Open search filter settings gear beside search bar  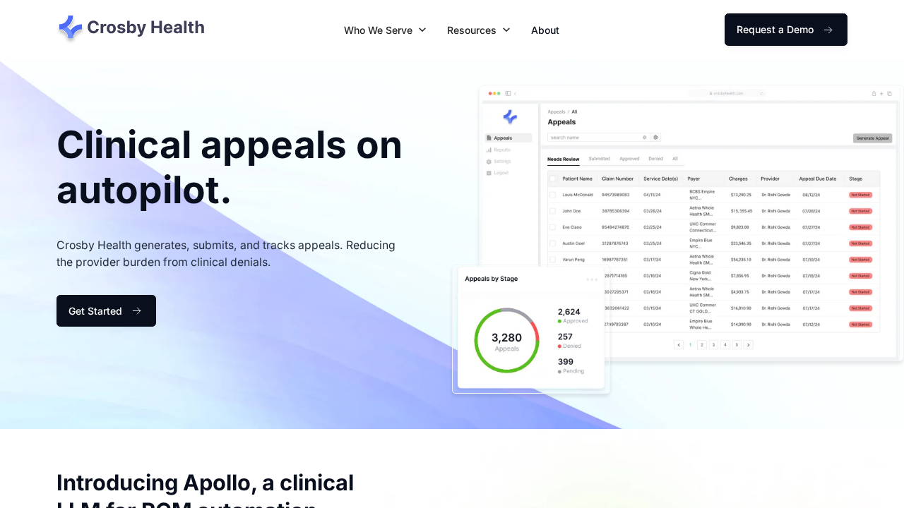(x=655, y=138)
